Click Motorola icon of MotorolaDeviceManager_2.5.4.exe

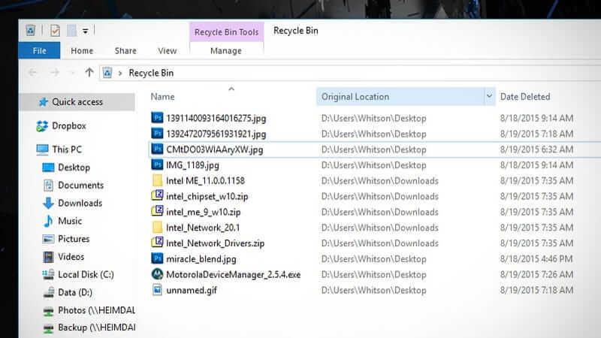[x=157, y=274]
